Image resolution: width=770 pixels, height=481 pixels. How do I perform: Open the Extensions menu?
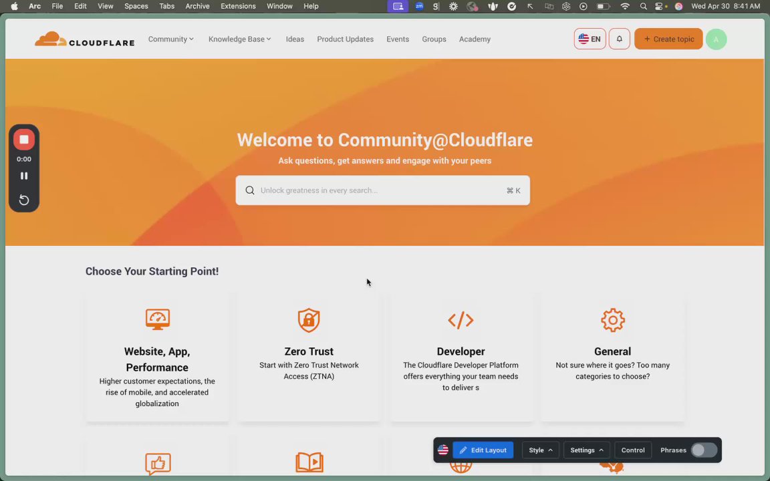point(238,7)
